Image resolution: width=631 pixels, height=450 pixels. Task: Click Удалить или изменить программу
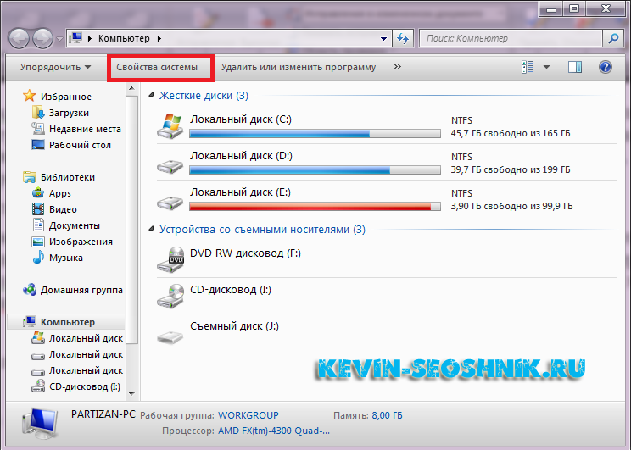click(298, 67)
